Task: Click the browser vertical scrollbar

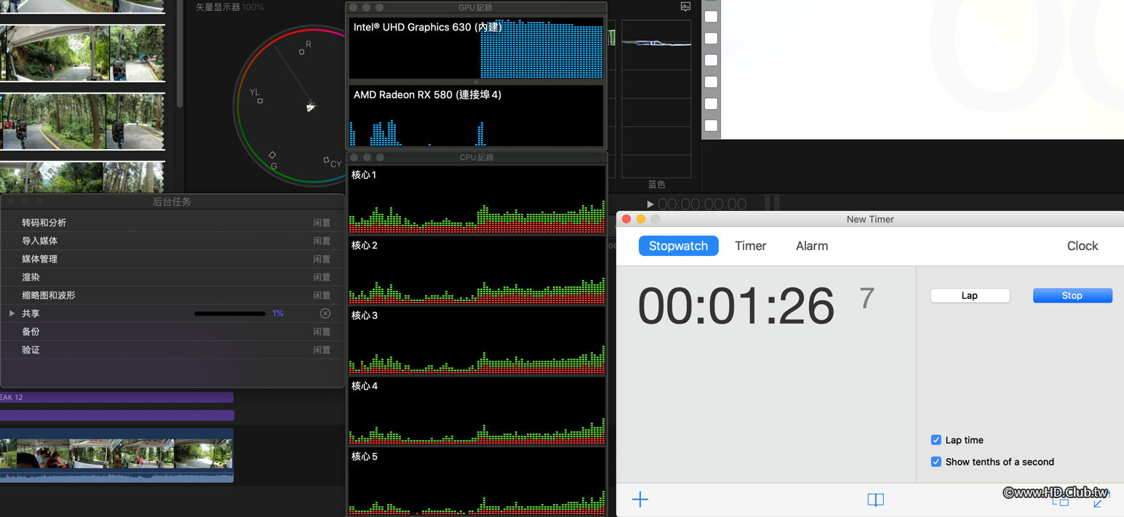Action: (x=180, y=55)
